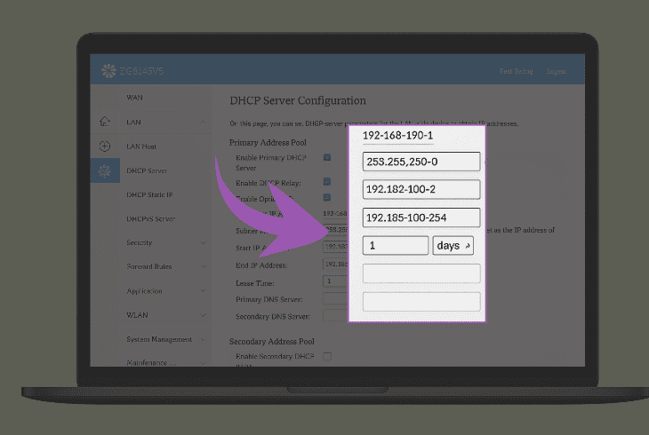This screenshot has width=649, height=435.
Task: Open the WAN menu item
Action: tap(135, 97)
